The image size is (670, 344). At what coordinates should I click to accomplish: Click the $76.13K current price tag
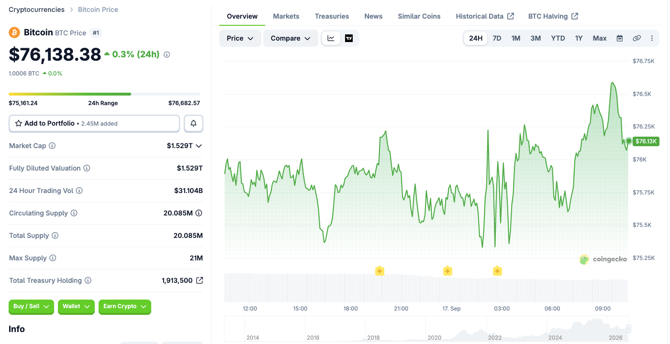[x=646, y=141]
